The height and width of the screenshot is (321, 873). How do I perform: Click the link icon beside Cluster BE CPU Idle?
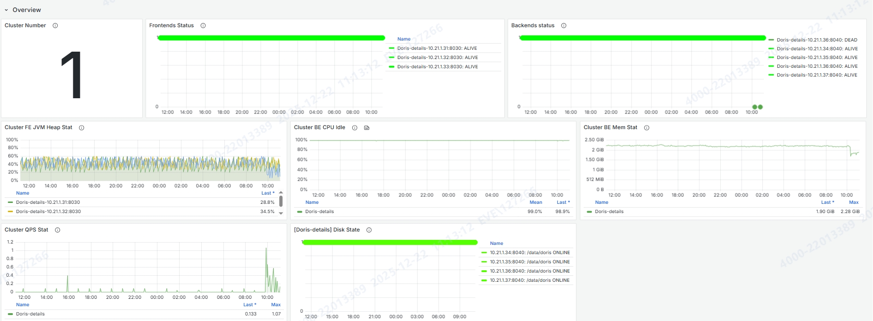tap(367, 128)
